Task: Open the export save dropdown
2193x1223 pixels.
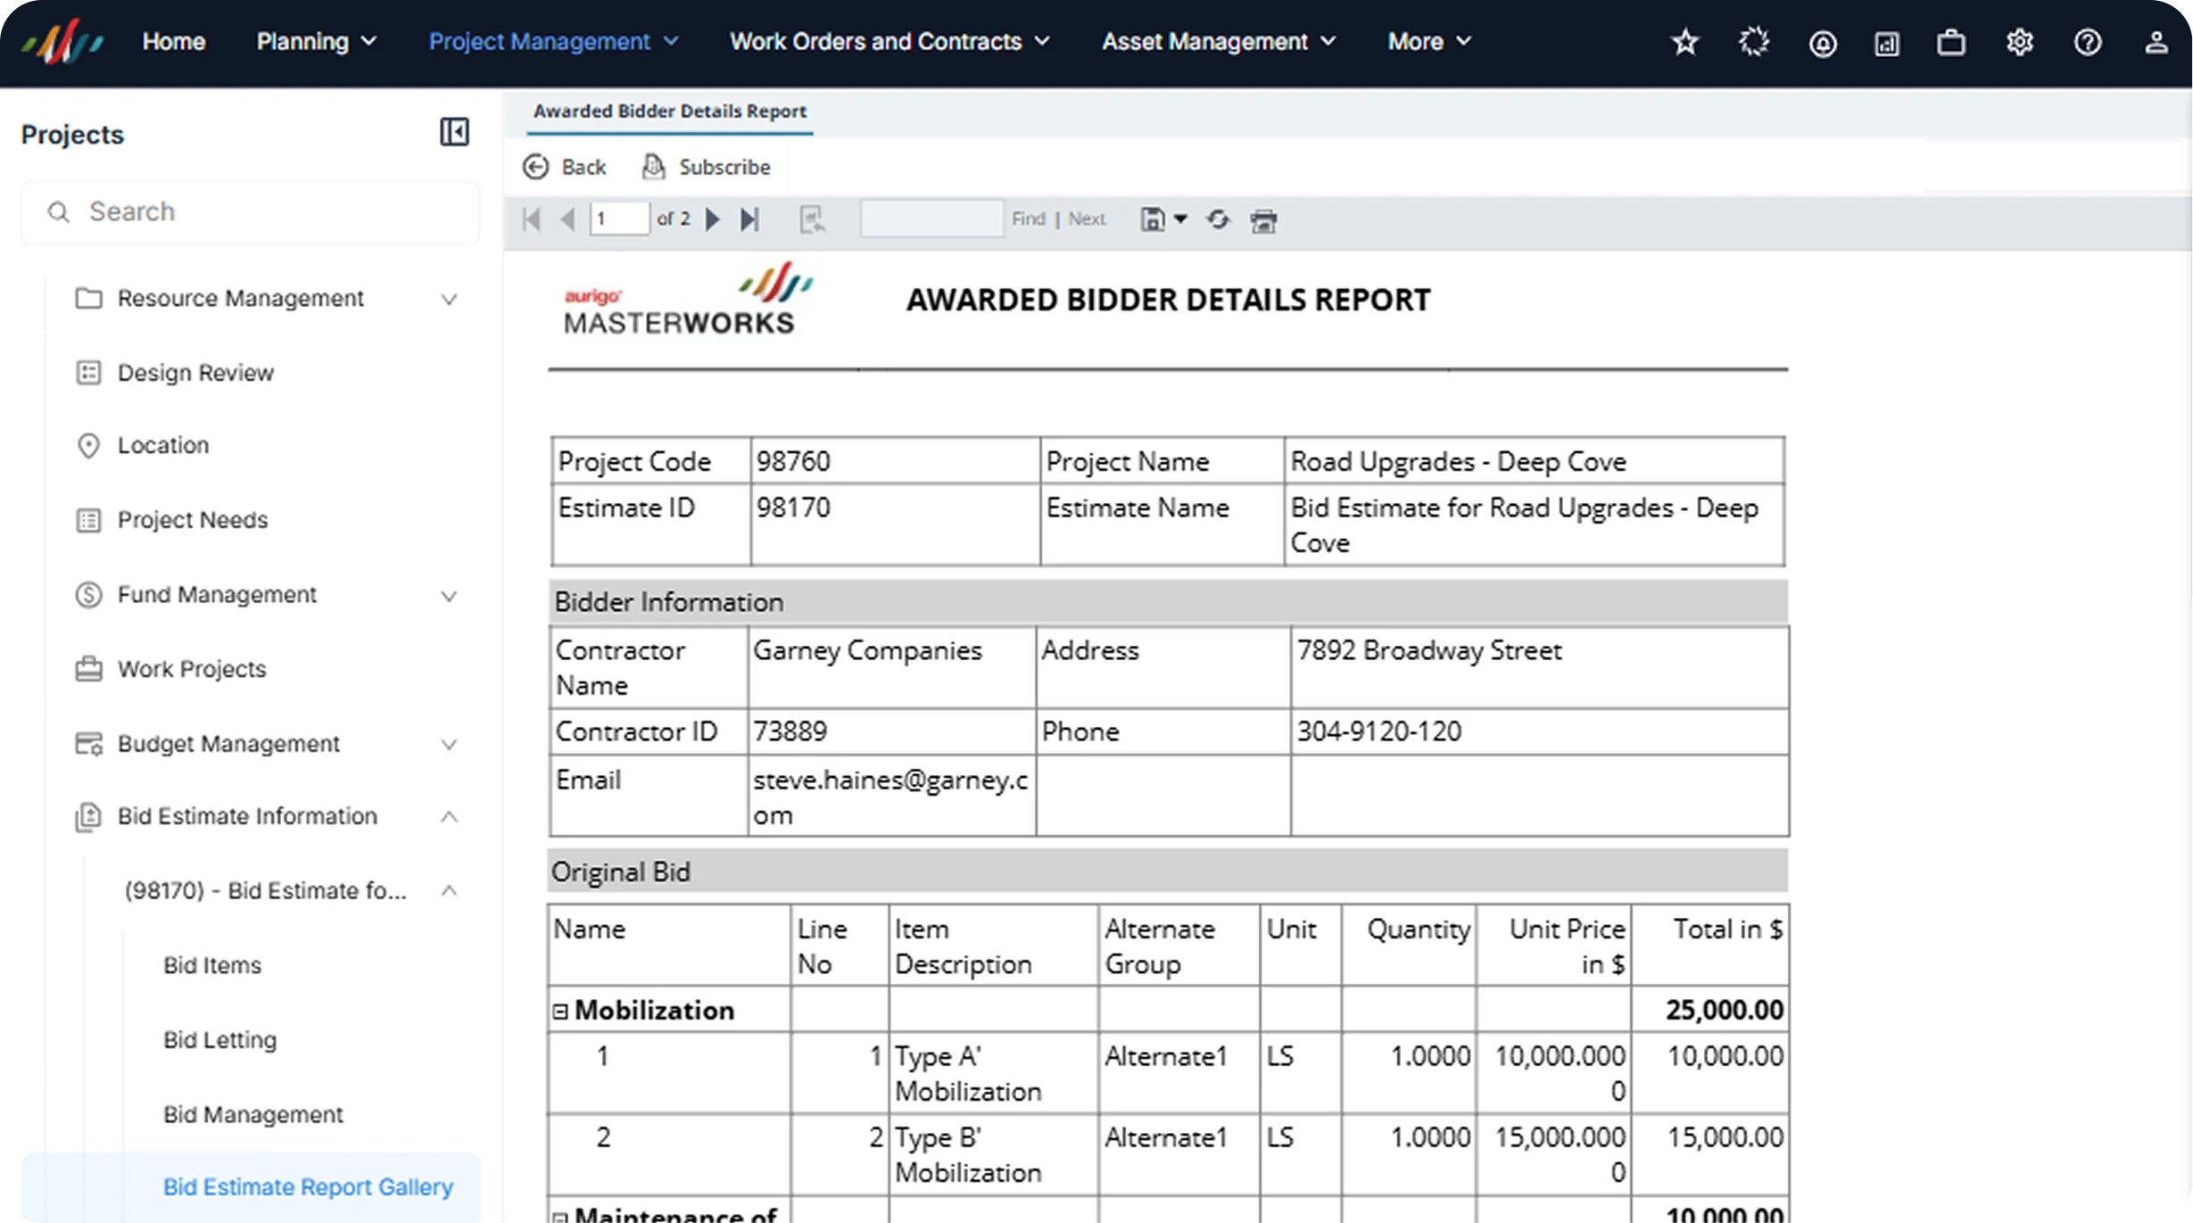Action: pyautogui.click(x=1163, y=219)
